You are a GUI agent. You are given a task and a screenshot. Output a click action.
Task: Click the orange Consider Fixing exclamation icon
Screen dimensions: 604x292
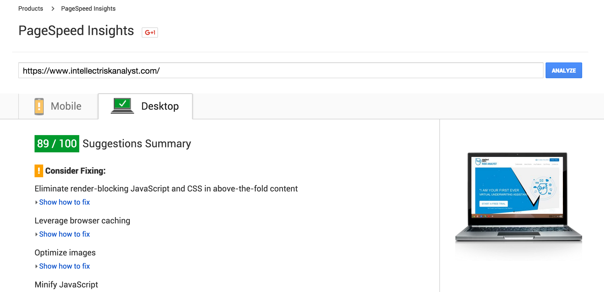(39, 171)
